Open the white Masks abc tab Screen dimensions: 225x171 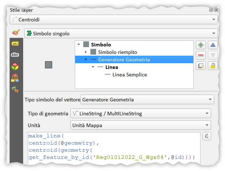[15, 55]
